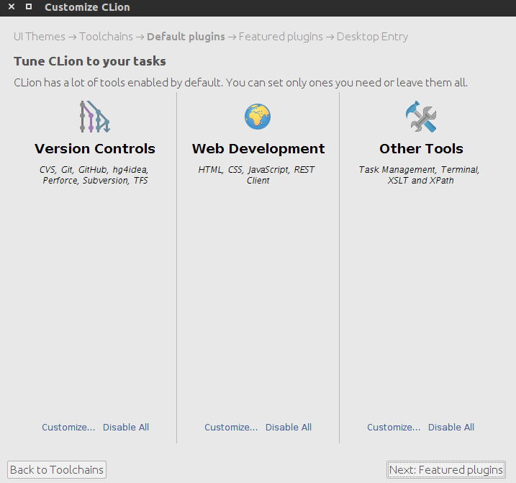This screenshot has height=483, width=516.
Task: Click the Toolchains breadcrumb step
Action: [x=106, y=37]
